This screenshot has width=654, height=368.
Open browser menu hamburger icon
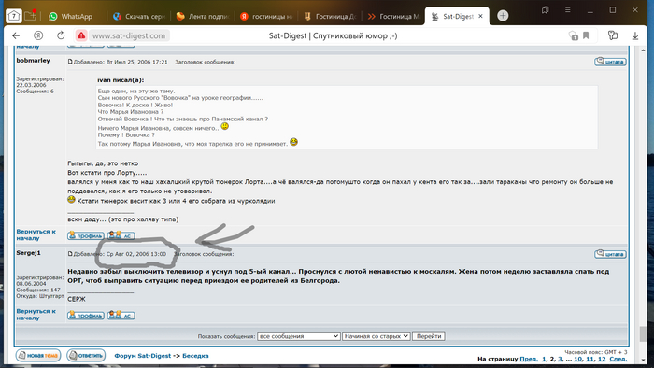(x=568, y=10)
